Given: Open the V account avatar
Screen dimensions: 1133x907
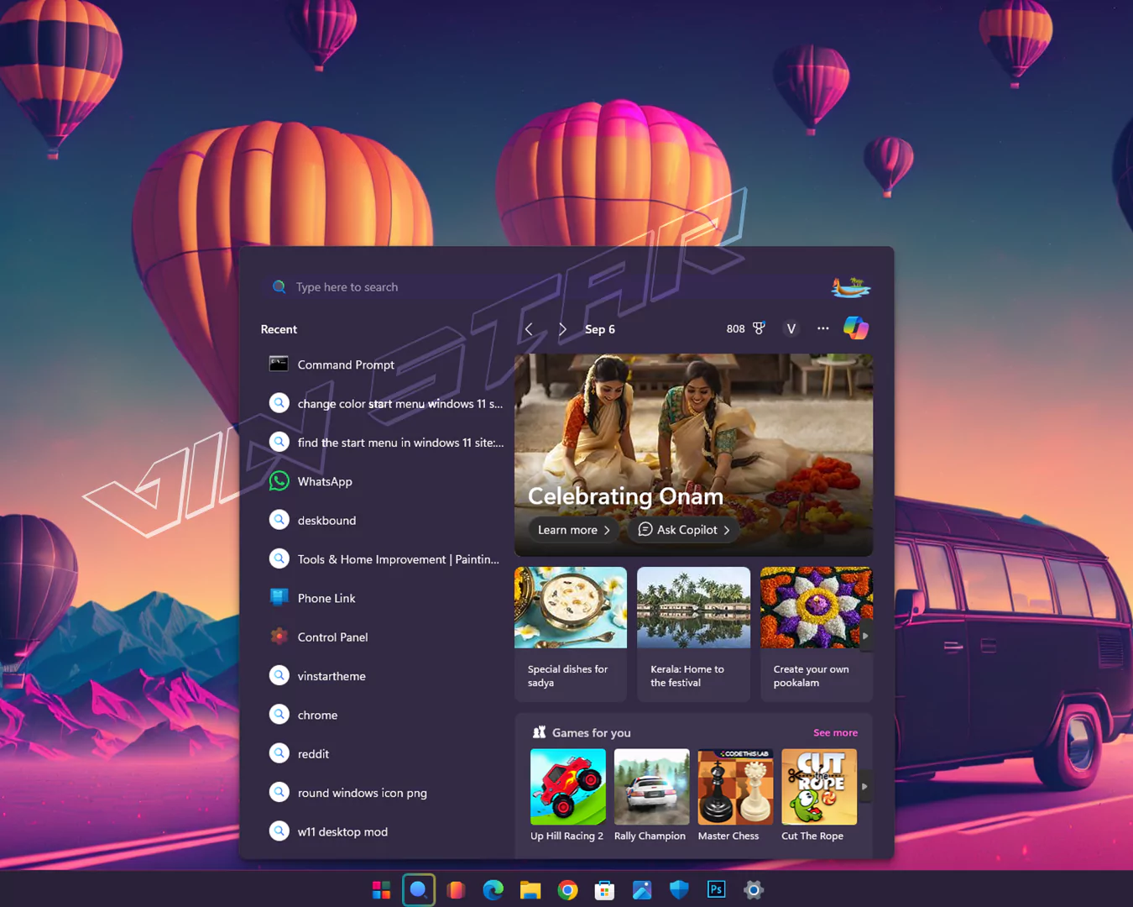Looking at the screenshot, I should (791, 328).
